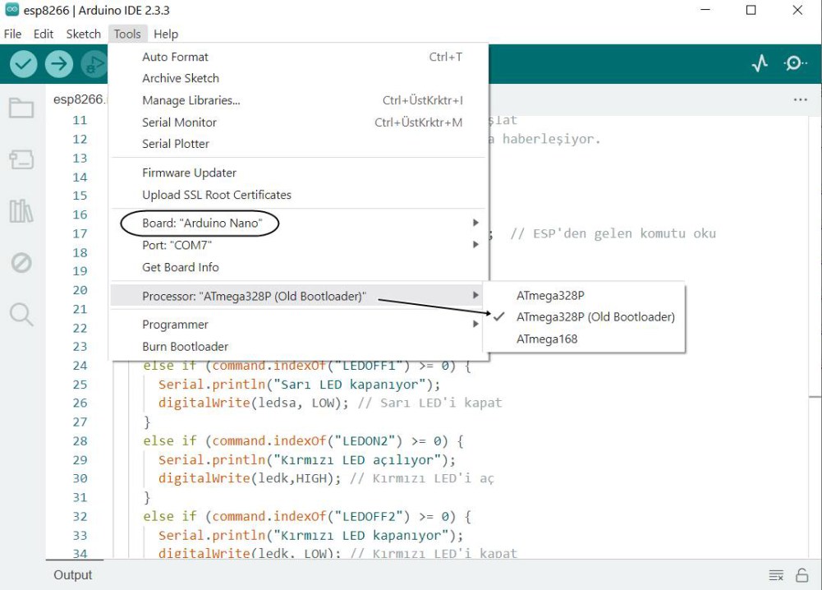Choose Archive Sketch menu entry

(x=300, y=78)
